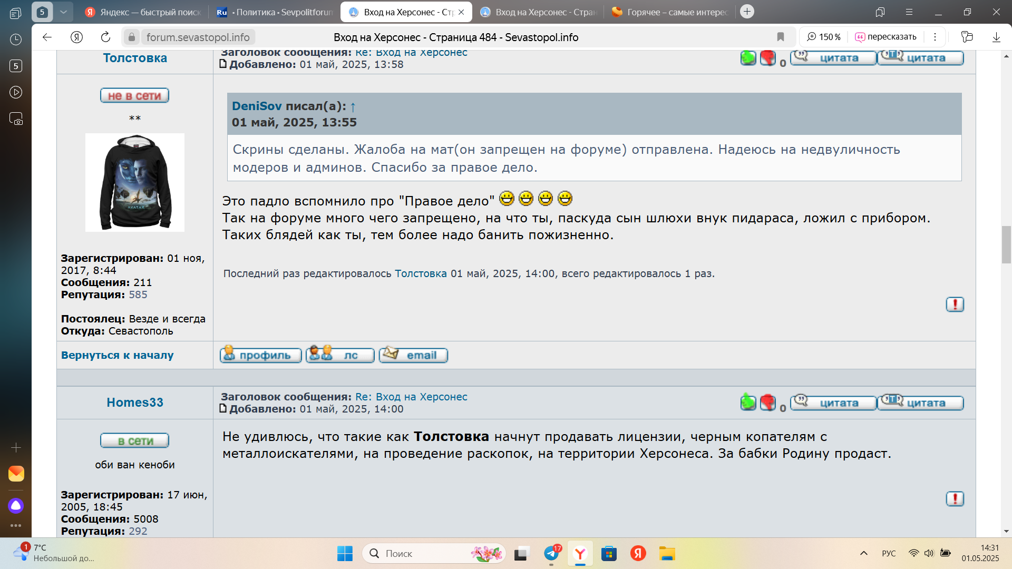Image resolution: width=1012 pixels, height=569 pixels.
Task: Switch to the second Вход на Херсонес tab
Action: (538, 12)
